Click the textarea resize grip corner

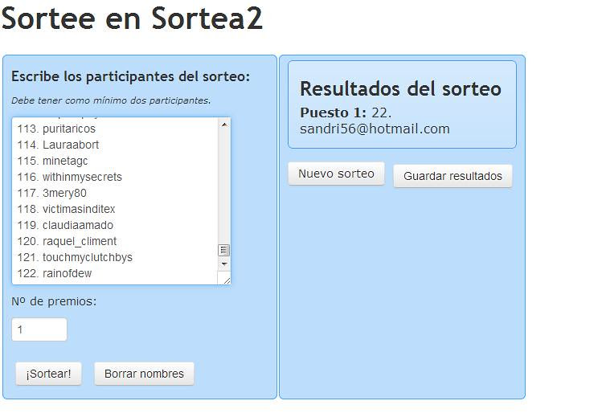(226, 280)
